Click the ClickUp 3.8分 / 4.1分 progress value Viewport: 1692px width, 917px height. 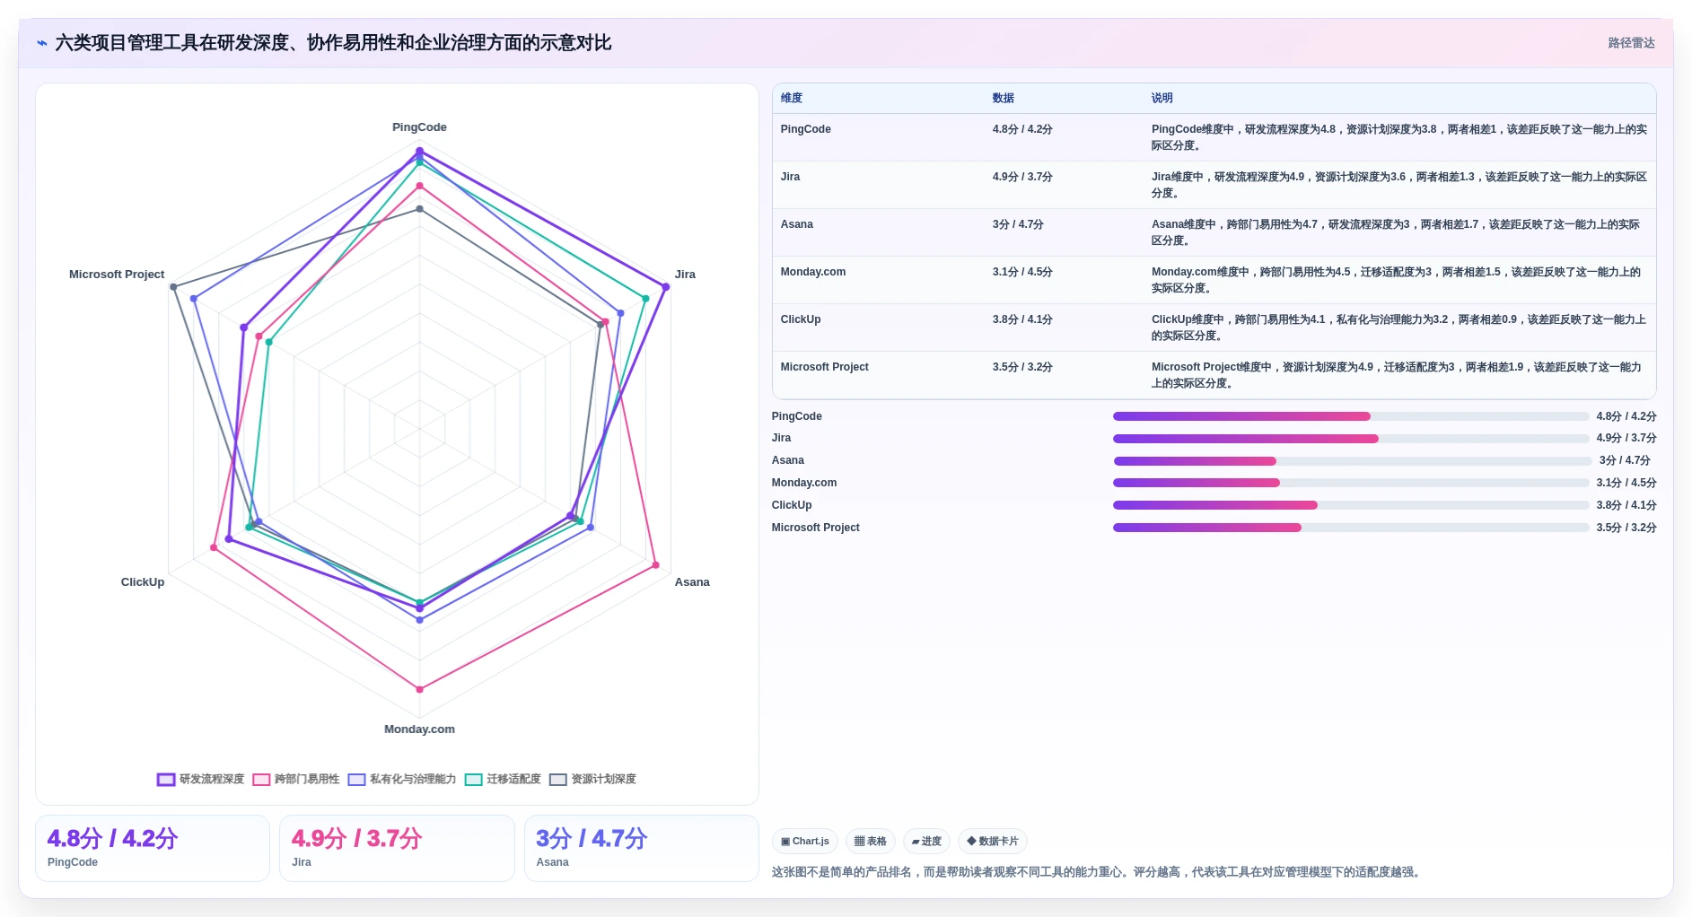1626,505
